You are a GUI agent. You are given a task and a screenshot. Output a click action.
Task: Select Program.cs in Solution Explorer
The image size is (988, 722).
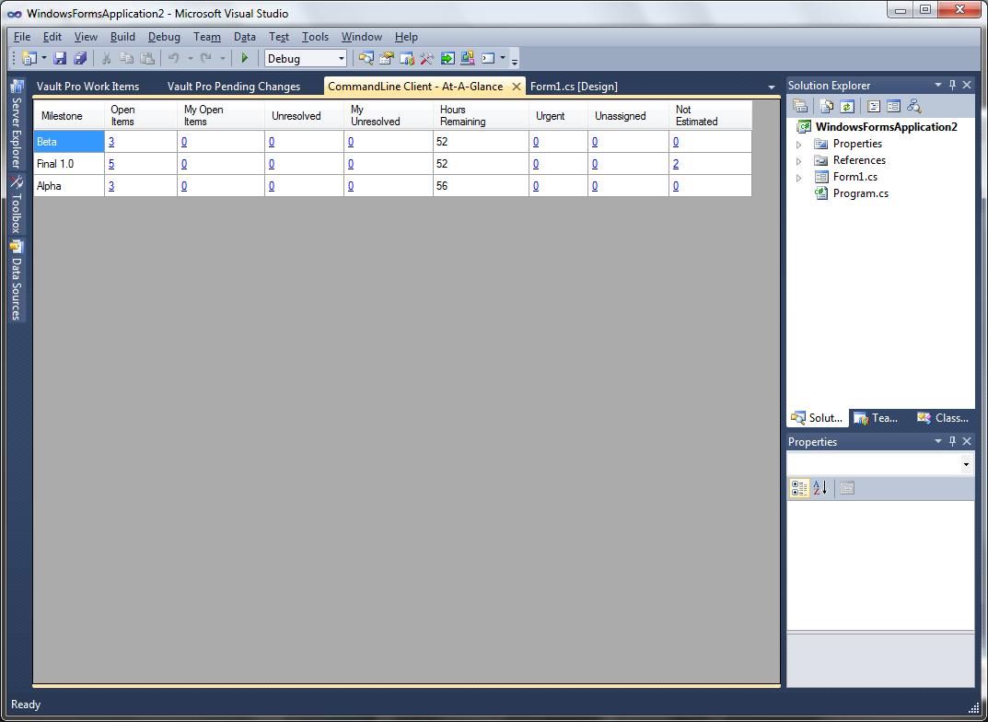coord(860,193)
